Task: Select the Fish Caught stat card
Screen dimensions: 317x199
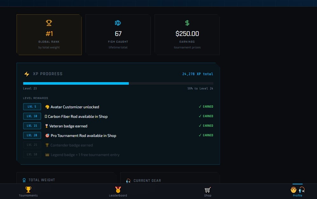Action: click(x=118, y=35)
